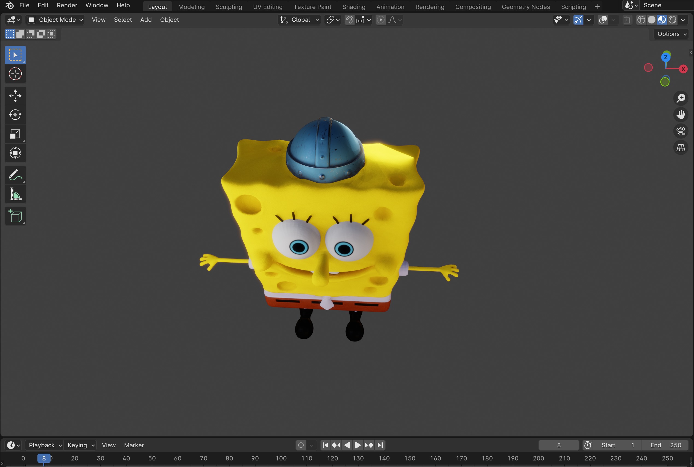694x467 pixels.
Task: Set selection mode to extend
Action: (x=20, y=34)
